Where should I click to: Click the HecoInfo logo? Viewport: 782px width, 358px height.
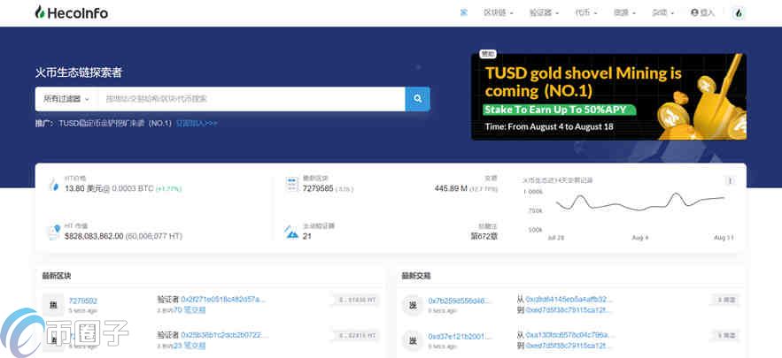pos(72,13)
